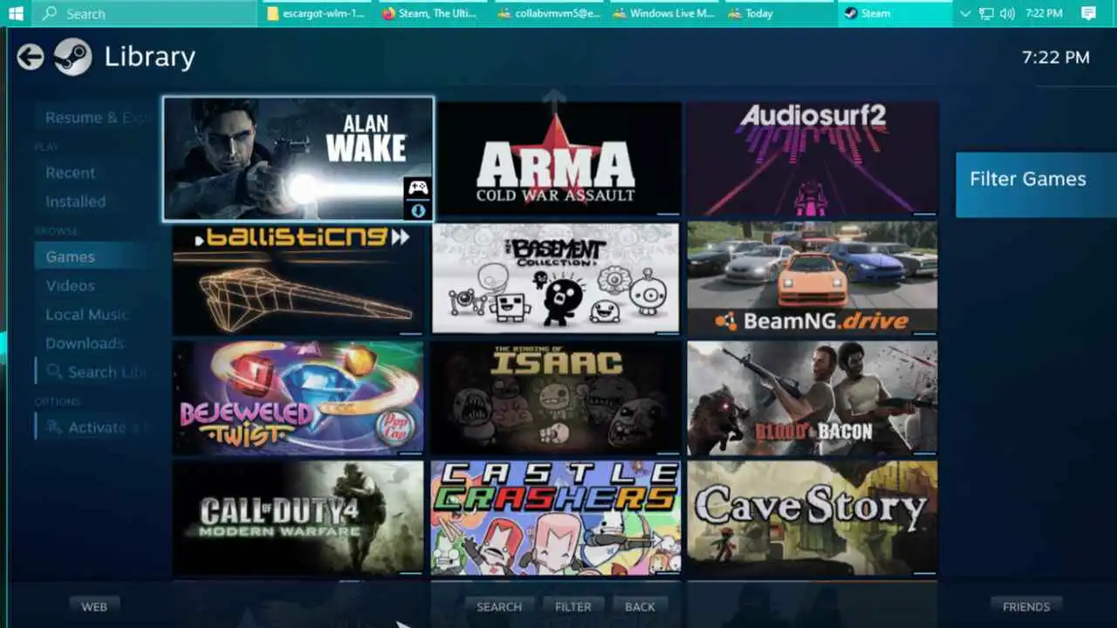1117x628 pixels.
Task: Switch to the escargot-wlm taskbar window
Action: [x=318, y=13]
